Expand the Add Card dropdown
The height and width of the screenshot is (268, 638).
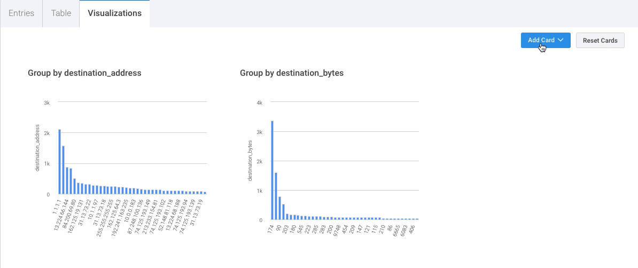click(546, 41)
